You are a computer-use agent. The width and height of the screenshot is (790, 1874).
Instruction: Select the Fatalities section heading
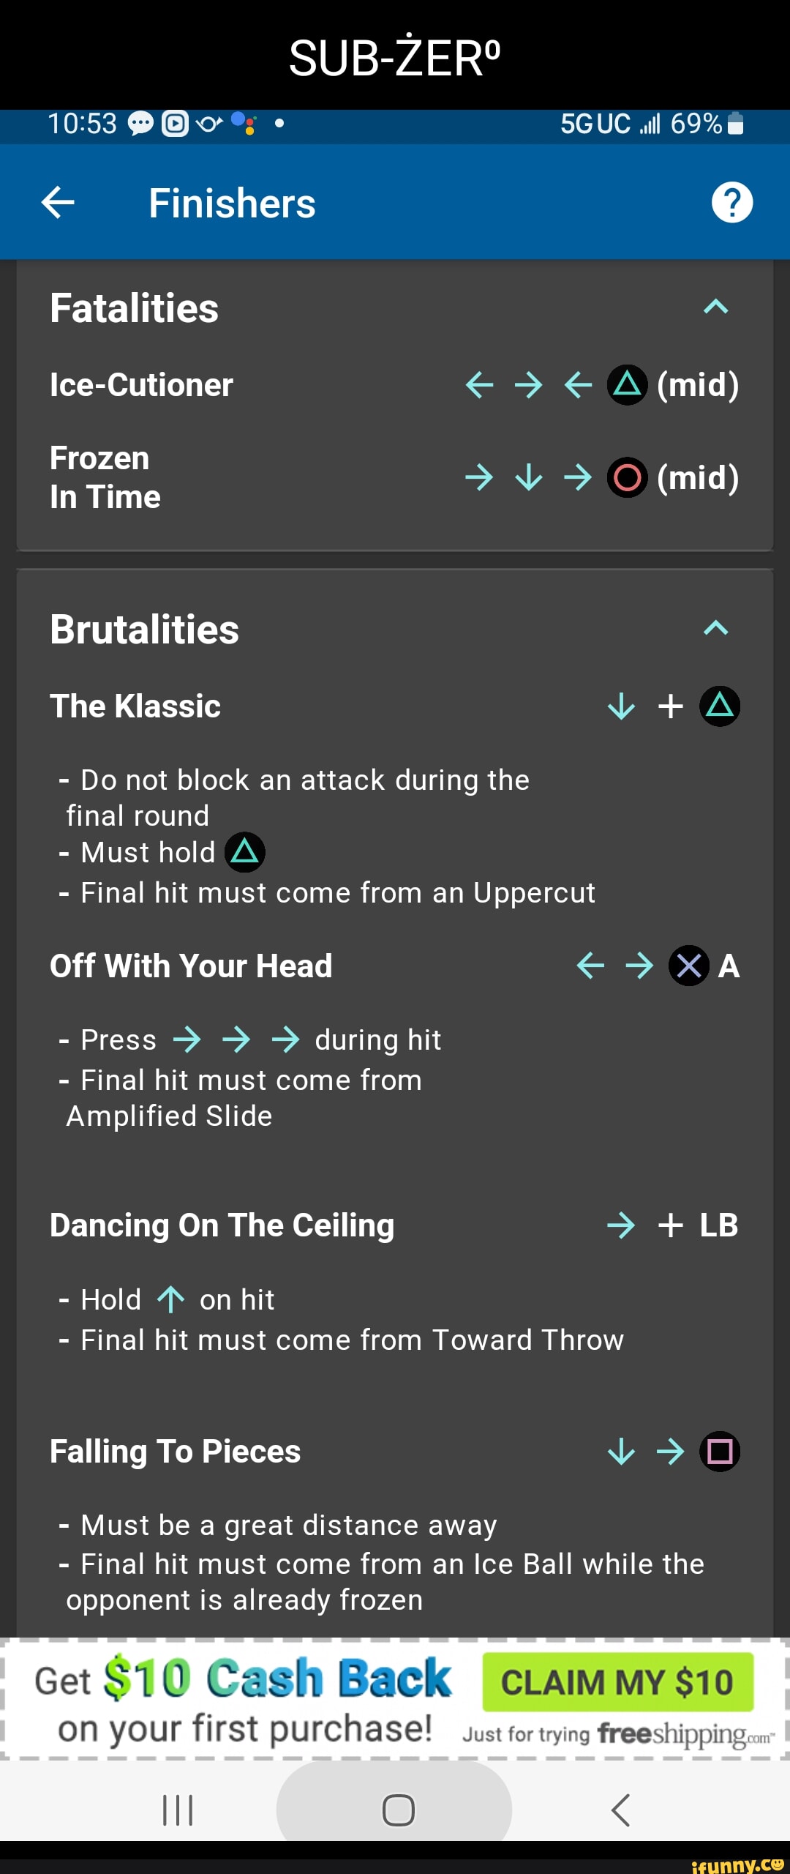[135, 308]
